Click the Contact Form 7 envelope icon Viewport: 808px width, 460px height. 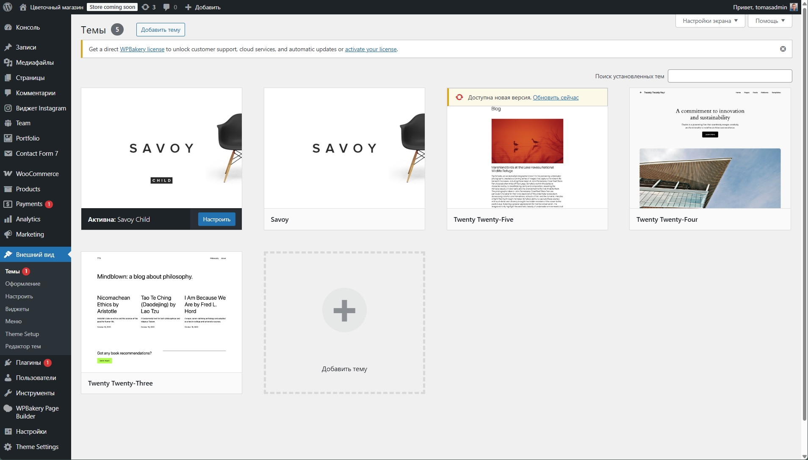8,154
